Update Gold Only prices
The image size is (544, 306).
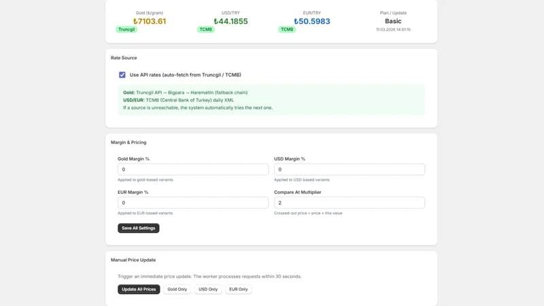tap(177, 289)
